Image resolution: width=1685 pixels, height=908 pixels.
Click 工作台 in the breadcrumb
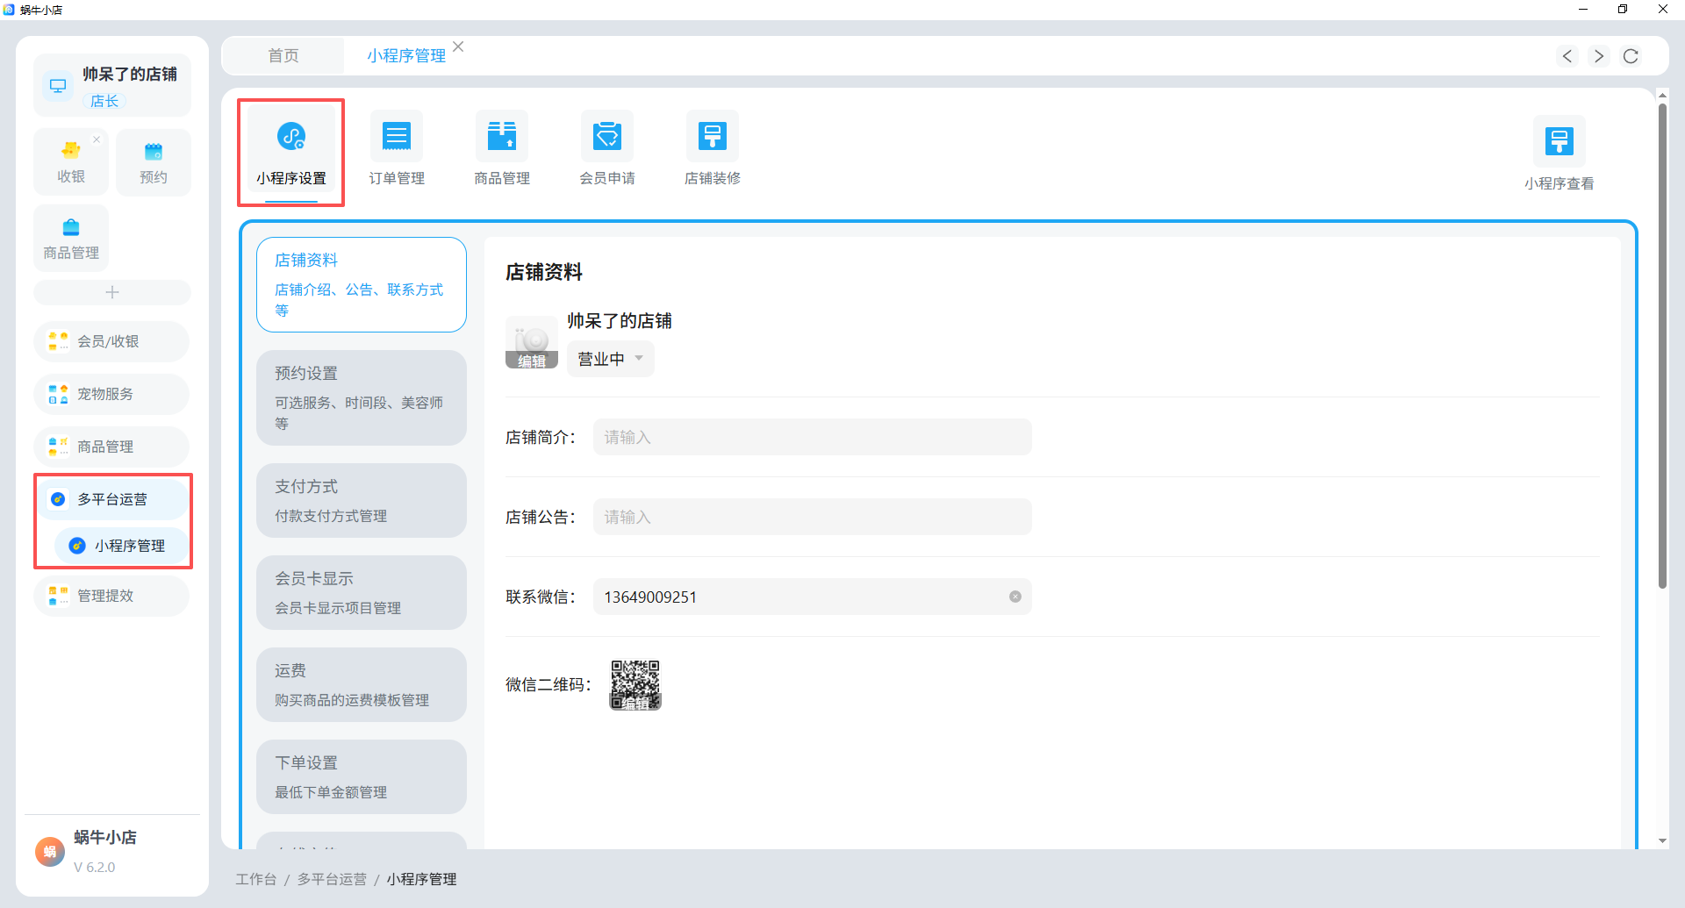tap(256, 879)
